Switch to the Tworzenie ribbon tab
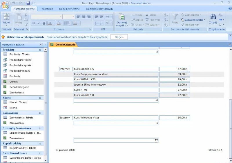The height and width of the screenshot is (163, 232). click(x=47, y=9)
